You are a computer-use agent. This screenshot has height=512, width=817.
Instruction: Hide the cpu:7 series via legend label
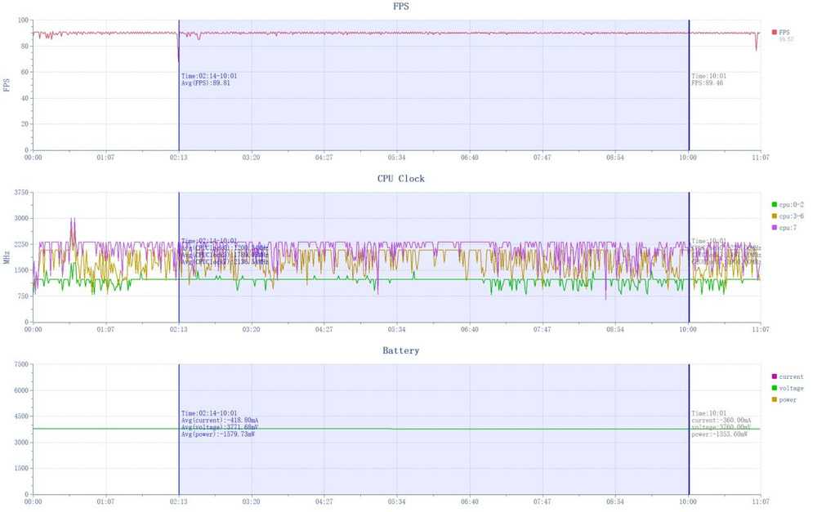coord(788,227)
